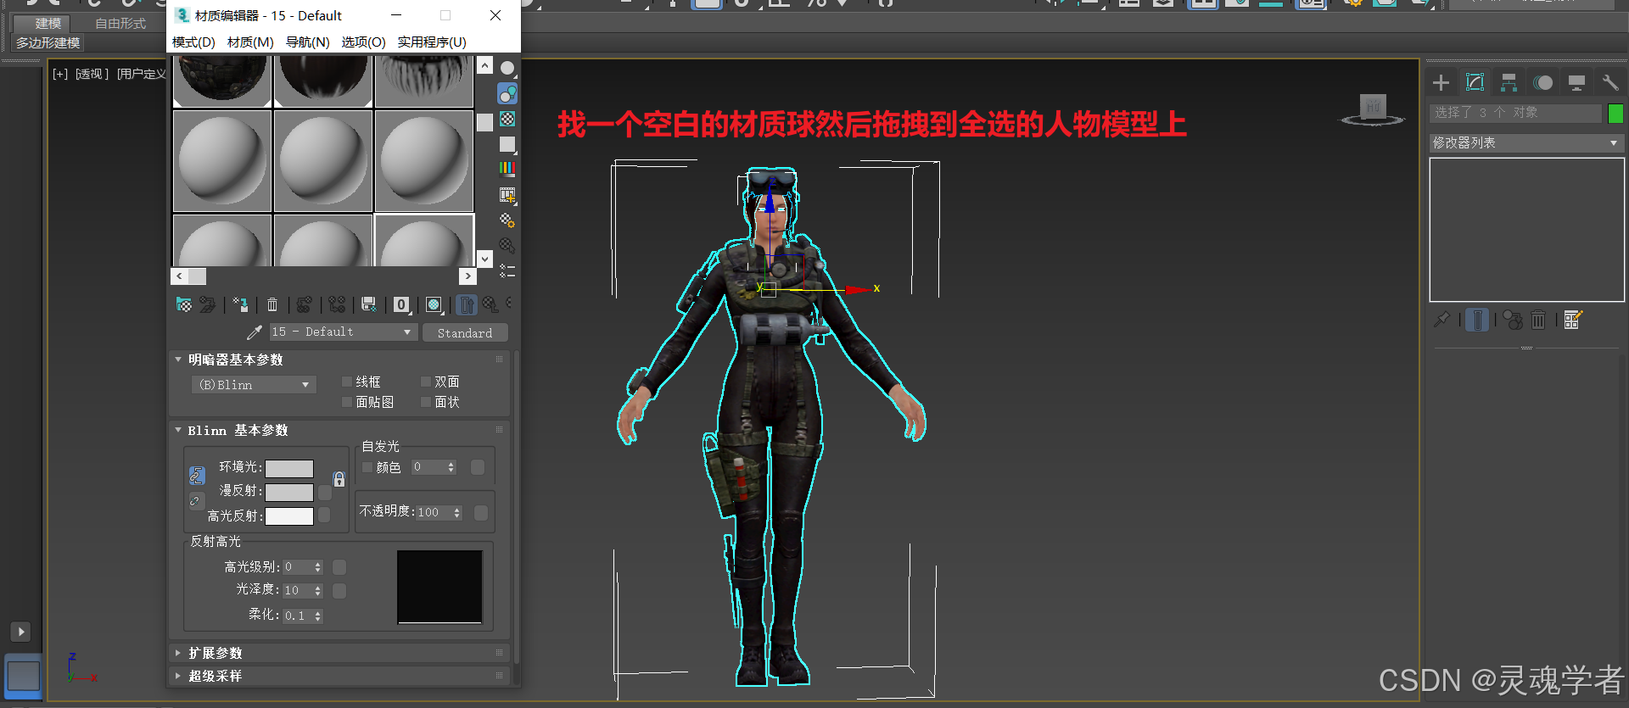This screenshot has width=1629, height=708.
Task: Toggle the Show End Result icon in material editor
Action: click(467, 304)
